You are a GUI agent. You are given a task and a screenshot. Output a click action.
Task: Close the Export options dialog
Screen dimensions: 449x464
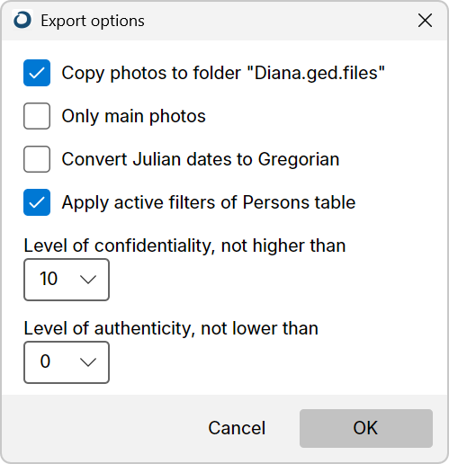(425, 21)
